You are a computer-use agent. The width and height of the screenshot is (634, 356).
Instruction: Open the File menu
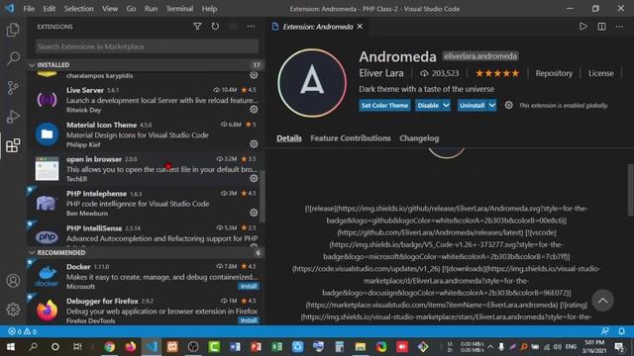click(29, 9)
